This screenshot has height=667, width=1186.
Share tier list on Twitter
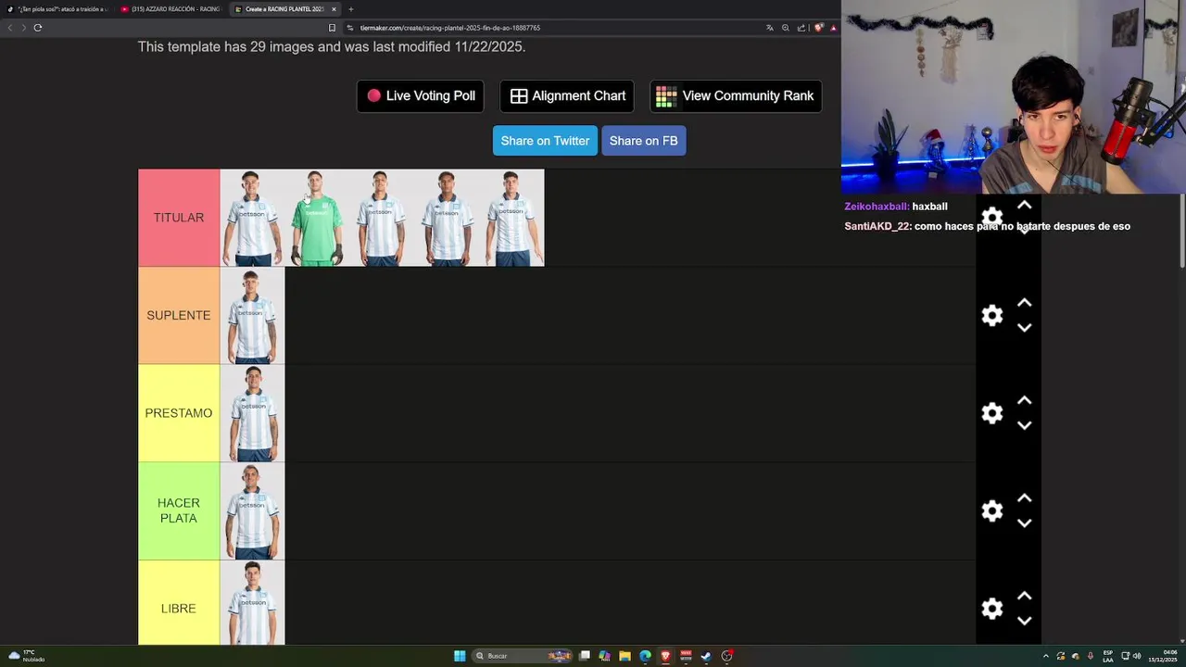[x=545, y=141]
